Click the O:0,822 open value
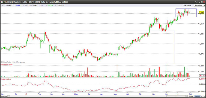The image size is (206, 98). click(41, 5)
